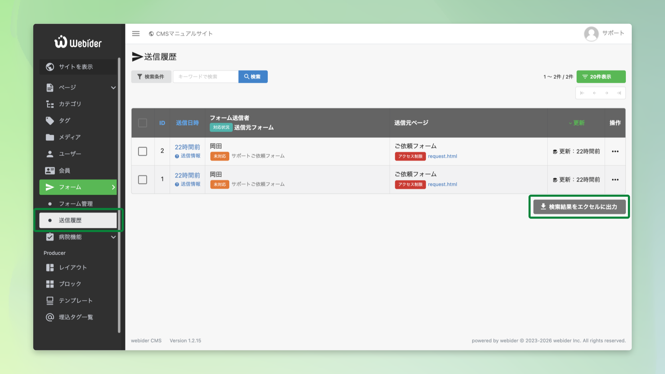Viewport: 665px width, 374px height.
Task: Click globe icon beside CMSマニュアルサイト
Action: [151, 34]
